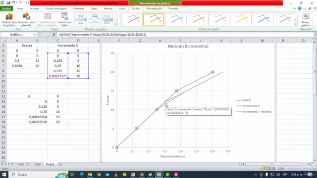The height and width of the screenshot is (178, 317).
Task: Choose first chart layout thumbnail
Action: point(81,20)
